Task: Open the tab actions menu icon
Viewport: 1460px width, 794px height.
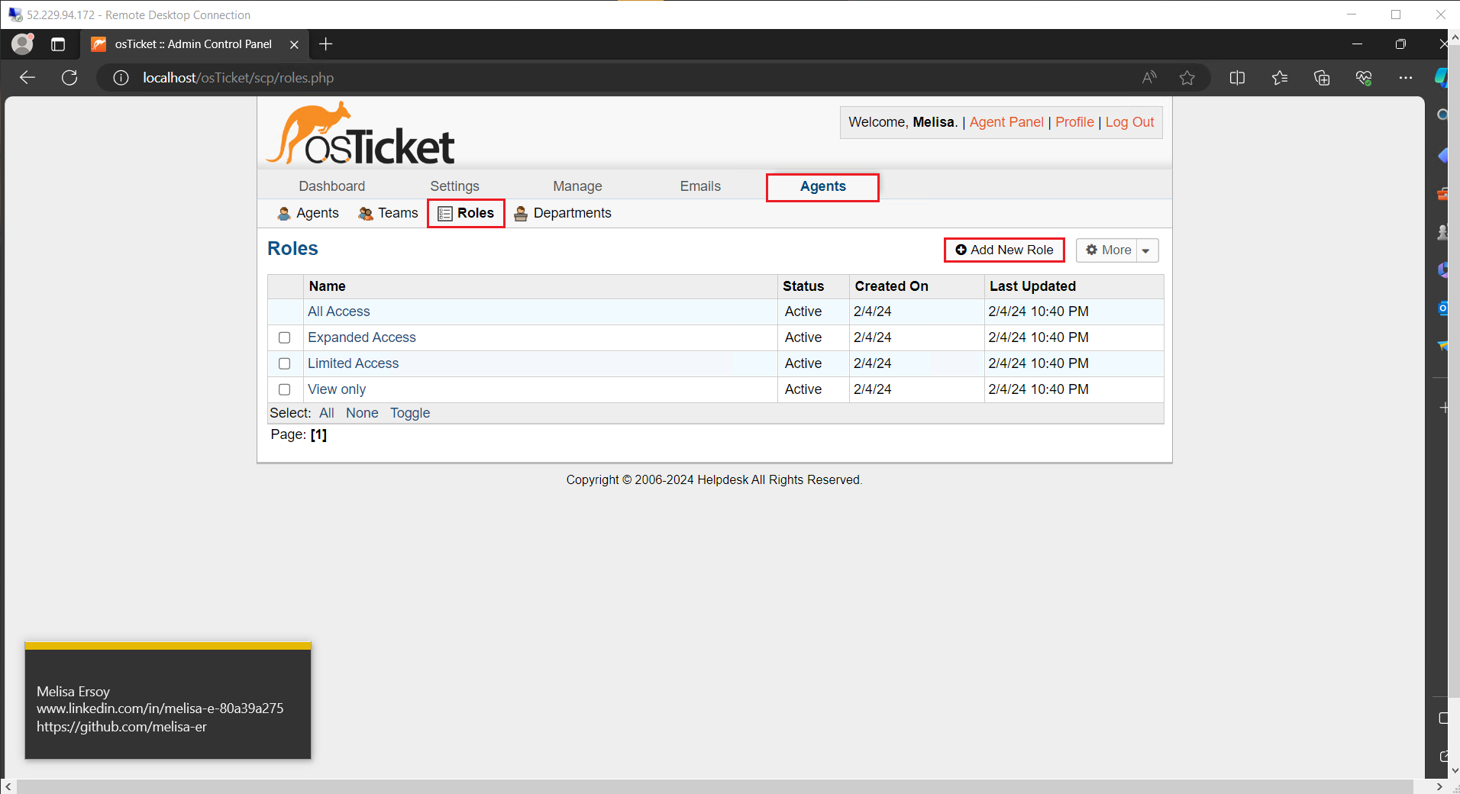Action: tap(58, 44)
